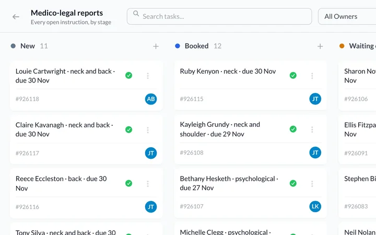Toggle complete check on Reece Eccleston card
This screenshot has width=376, height=235.
coord(129,183)
